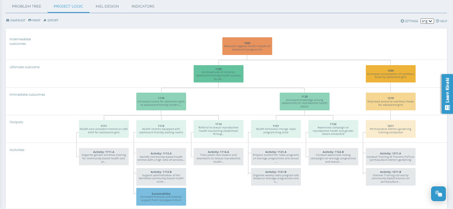Open Activity 1114.A youth club box
The height and width of the screenshot is (209, 453).
click(x=219, y=157)
